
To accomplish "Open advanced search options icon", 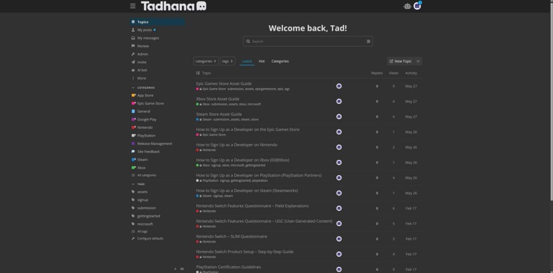I will coord(368,41).
